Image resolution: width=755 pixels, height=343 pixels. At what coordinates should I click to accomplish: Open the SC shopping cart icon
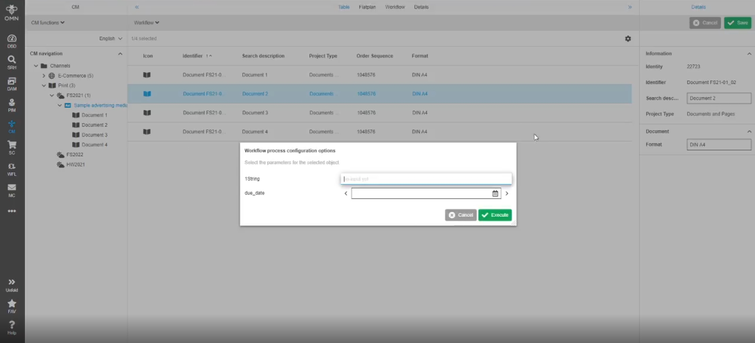click(x=12, y=148)
